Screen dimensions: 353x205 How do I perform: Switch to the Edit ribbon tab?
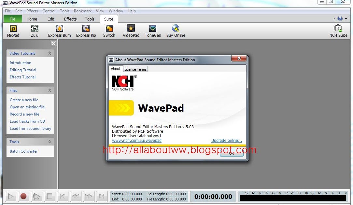click(x=51, y=19)
